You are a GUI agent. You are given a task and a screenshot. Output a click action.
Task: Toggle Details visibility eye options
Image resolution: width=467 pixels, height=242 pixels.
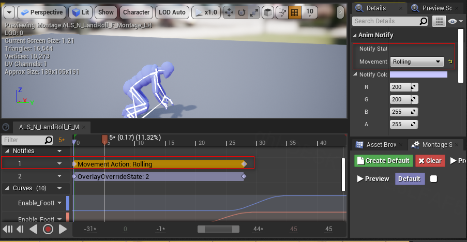(x=454, y=21)
